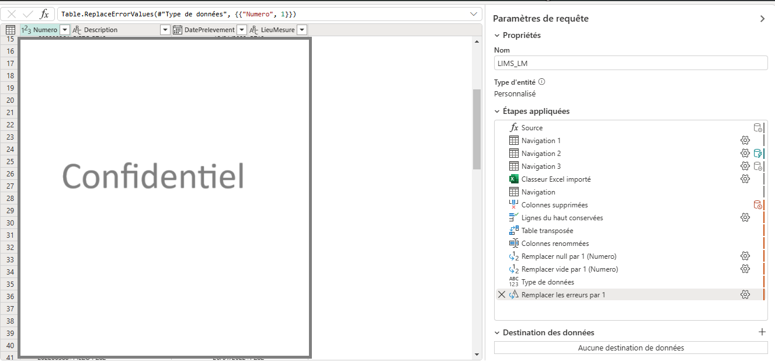This screenshot has width=775, height=361.
Task: Collapse the Étapes appliquées section
Action: pyautogui.click(x=497, y=111)
